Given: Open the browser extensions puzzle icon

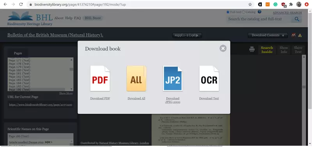Looking at the screenshot, I should pos(291,4).
